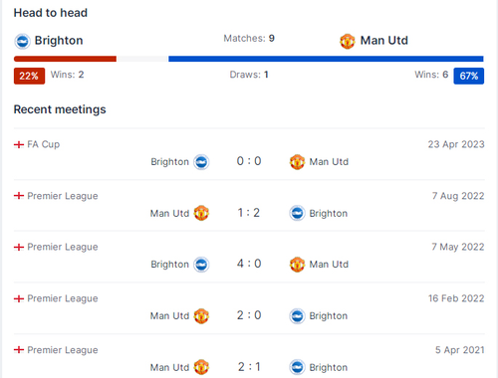Click Brighton crest in 16 Feb 2022 match
The image size is (498, 378).
(x=297, y=316)
